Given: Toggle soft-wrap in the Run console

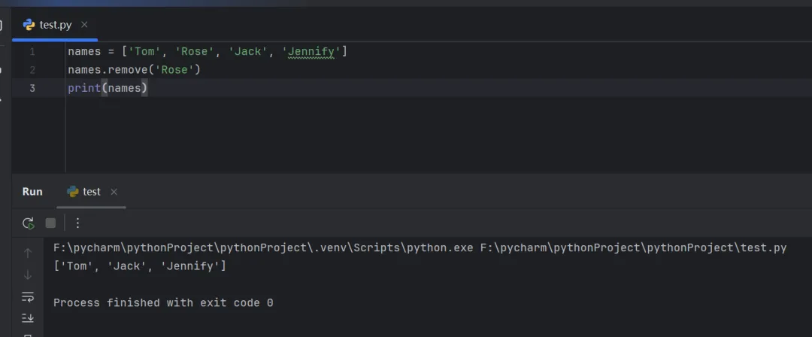Looking at the screenshot, I should 28,296.
